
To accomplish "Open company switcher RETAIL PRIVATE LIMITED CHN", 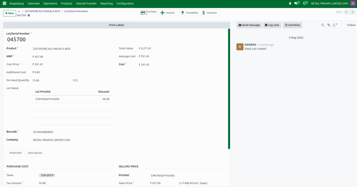I will [329, 3].
